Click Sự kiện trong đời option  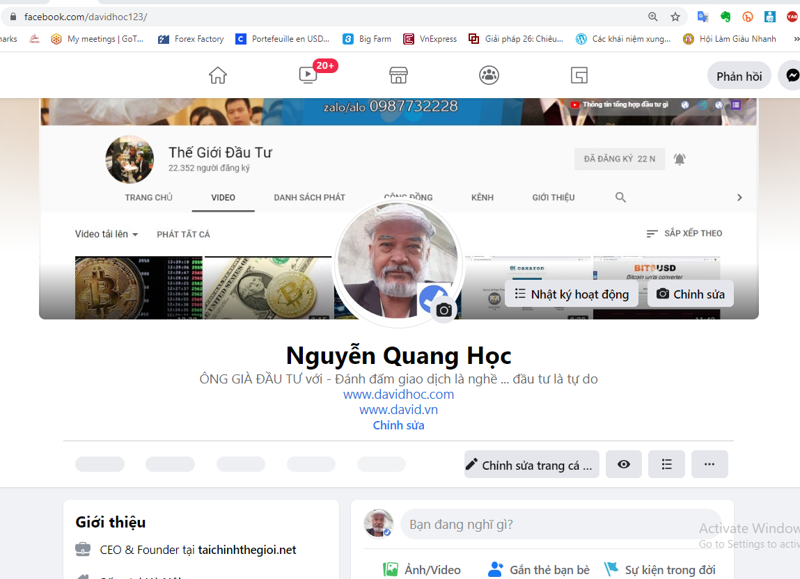point(659,570)
